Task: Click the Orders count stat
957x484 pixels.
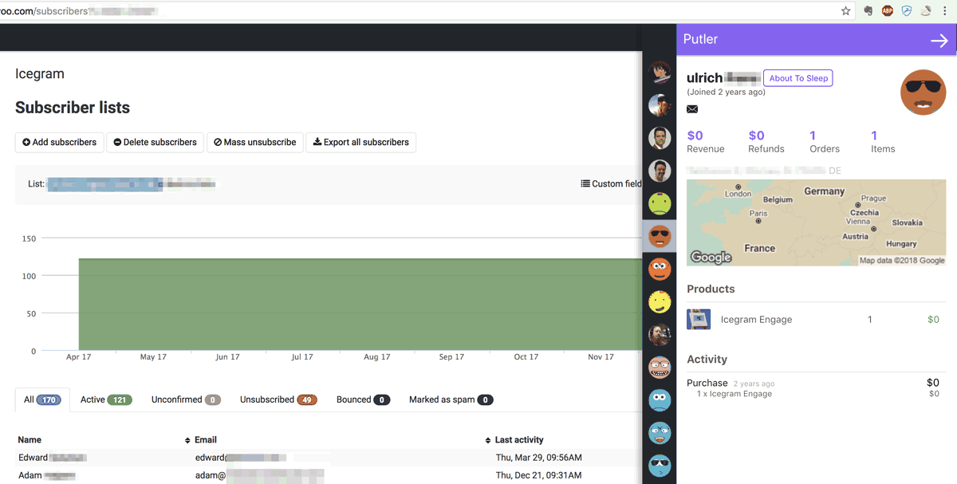Action: [825, 141]
